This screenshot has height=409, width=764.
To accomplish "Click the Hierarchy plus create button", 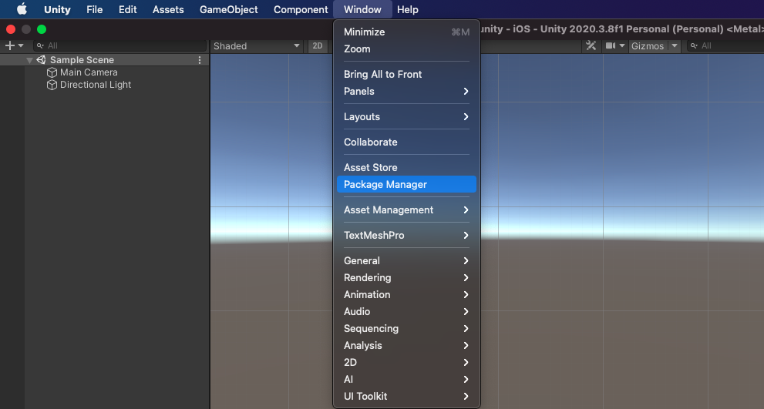I will pyautogui.click(x=10, y=45).
